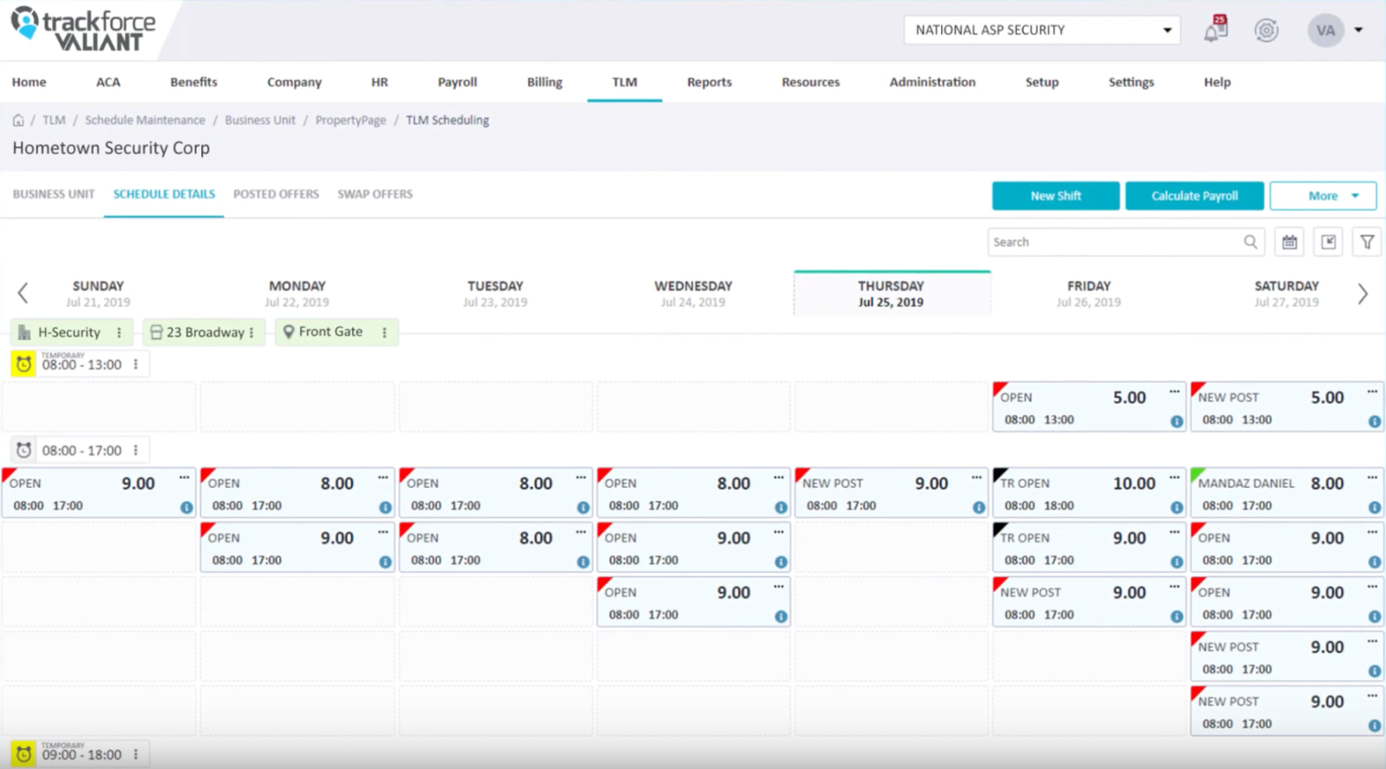1386x769 pixels.
Task: Open the kebab menu on H-Security card
Action: coord(118,331)
